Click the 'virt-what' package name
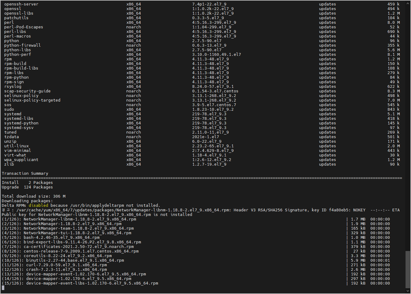Viewport: 411px width, 294px height. point(15,155)
